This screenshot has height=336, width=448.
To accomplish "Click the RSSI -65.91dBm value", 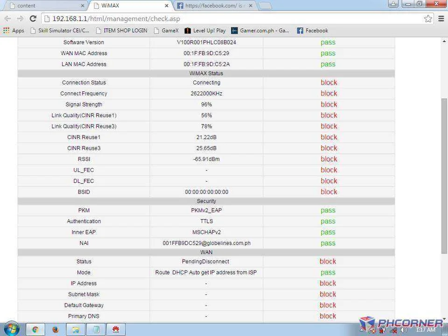I will (206, 159).
